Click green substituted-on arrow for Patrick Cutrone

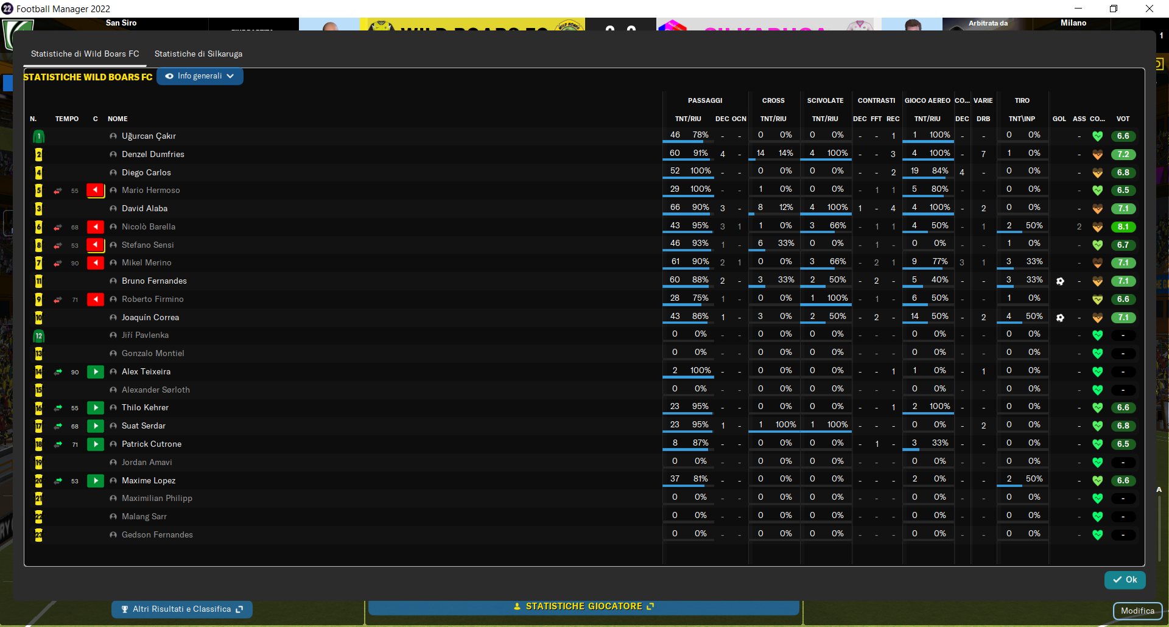click(96, 444)
